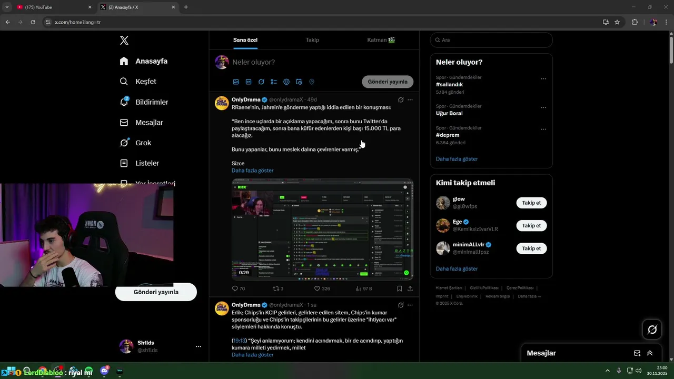674x379 pixels.
Task: Open more options for #deprem trend
Action: 543,129
